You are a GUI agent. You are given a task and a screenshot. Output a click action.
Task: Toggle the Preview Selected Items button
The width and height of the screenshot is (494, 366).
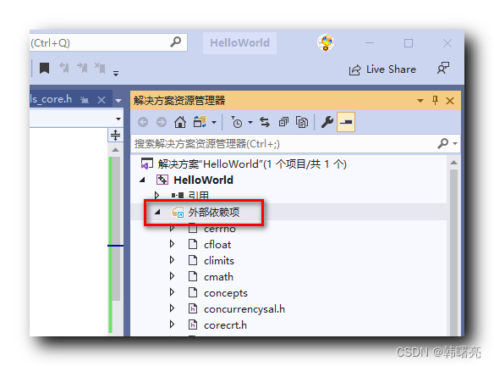coord(346,122)
